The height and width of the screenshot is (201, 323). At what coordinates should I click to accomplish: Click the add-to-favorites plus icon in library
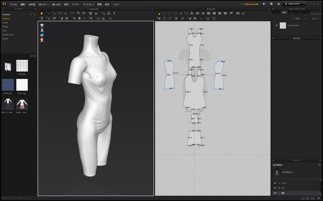tap(31, 15)
